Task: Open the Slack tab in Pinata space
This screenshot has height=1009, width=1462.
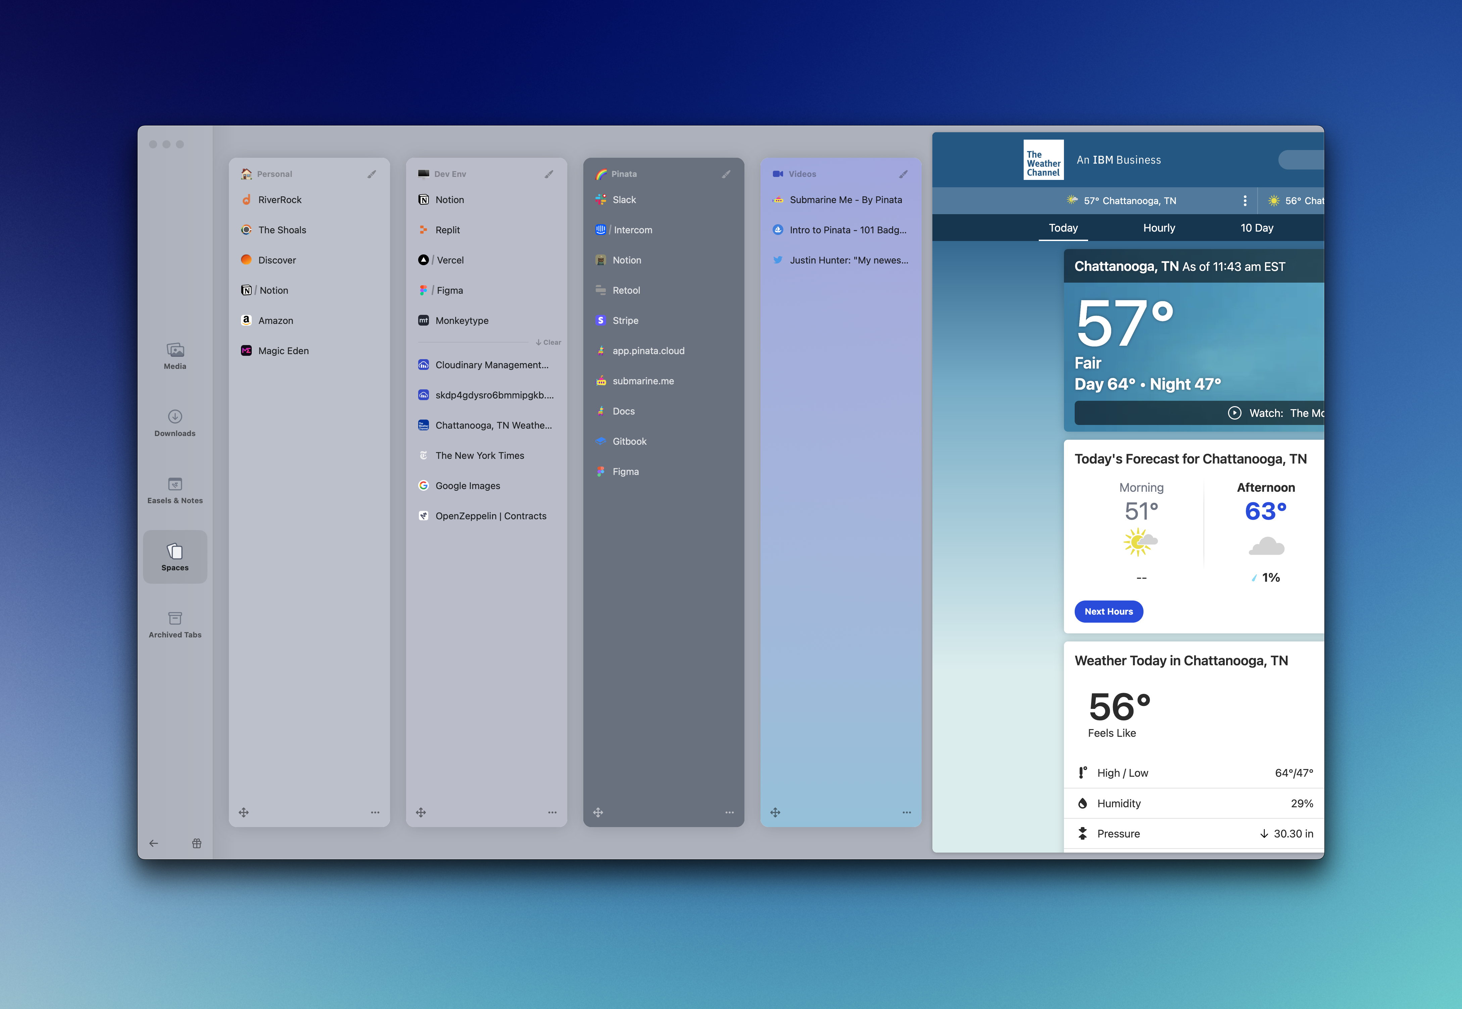Action: click(664, 200)
